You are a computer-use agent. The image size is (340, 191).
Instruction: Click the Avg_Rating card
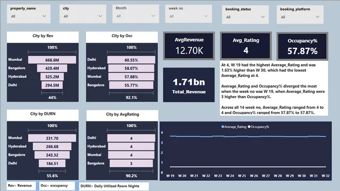point(245,46)
